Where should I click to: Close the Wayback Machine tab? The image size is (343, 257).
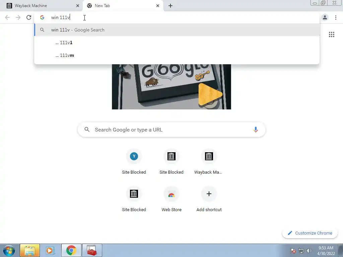point(78,6)
